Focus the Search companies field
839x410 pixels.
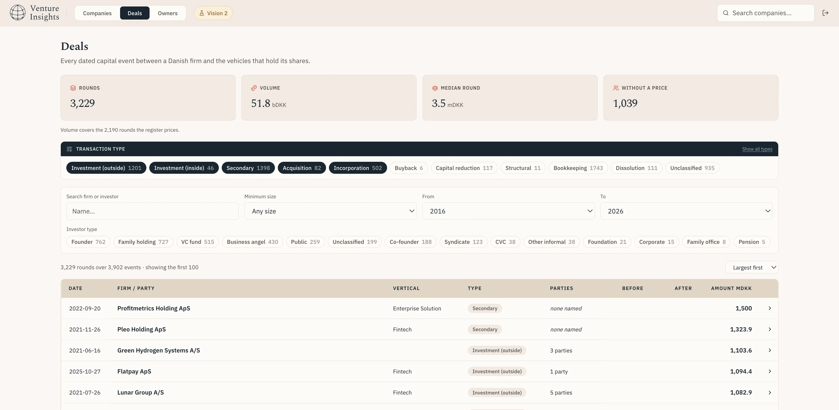click(765, 13)
